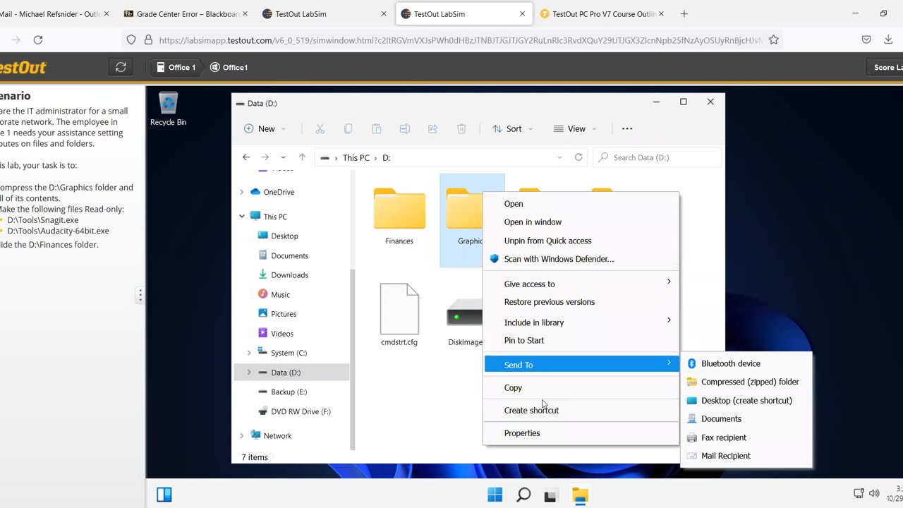903x508 pixels.
Task: Click the network tray icon
Action: (x=859, y=493)
